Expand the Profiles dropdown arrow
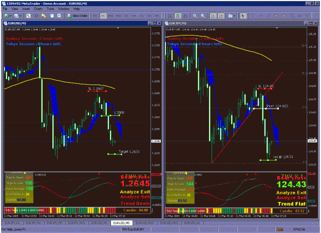 pyautogui.click(x=20, y=16)
